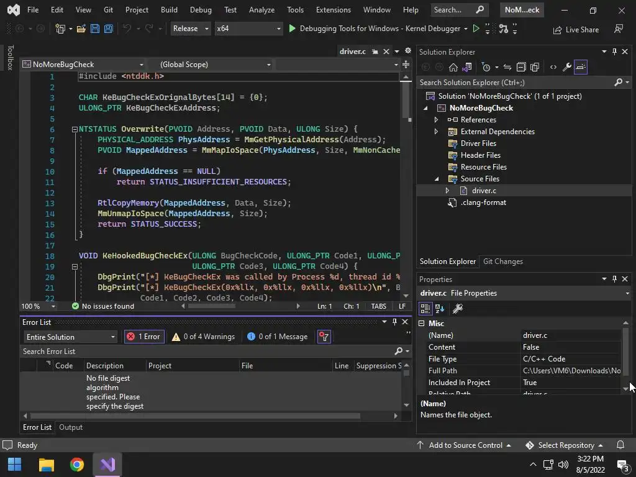636x477 pixels.
Task: Click the code editor vertical scrollbar thumb
Action: pyautogui.click(x=406, y=99)
